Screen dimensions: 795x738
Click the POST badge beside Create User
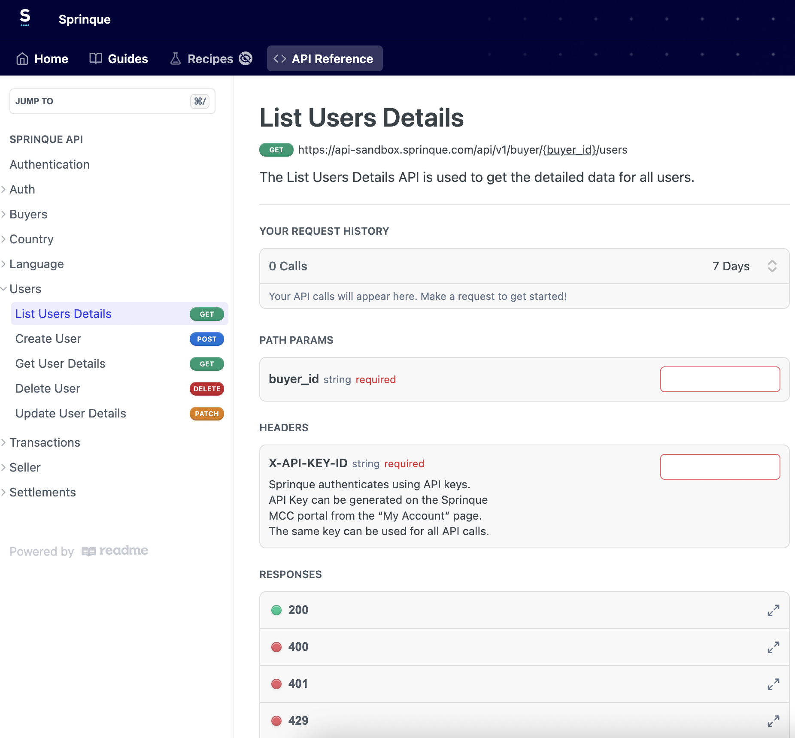click(207, 339)
